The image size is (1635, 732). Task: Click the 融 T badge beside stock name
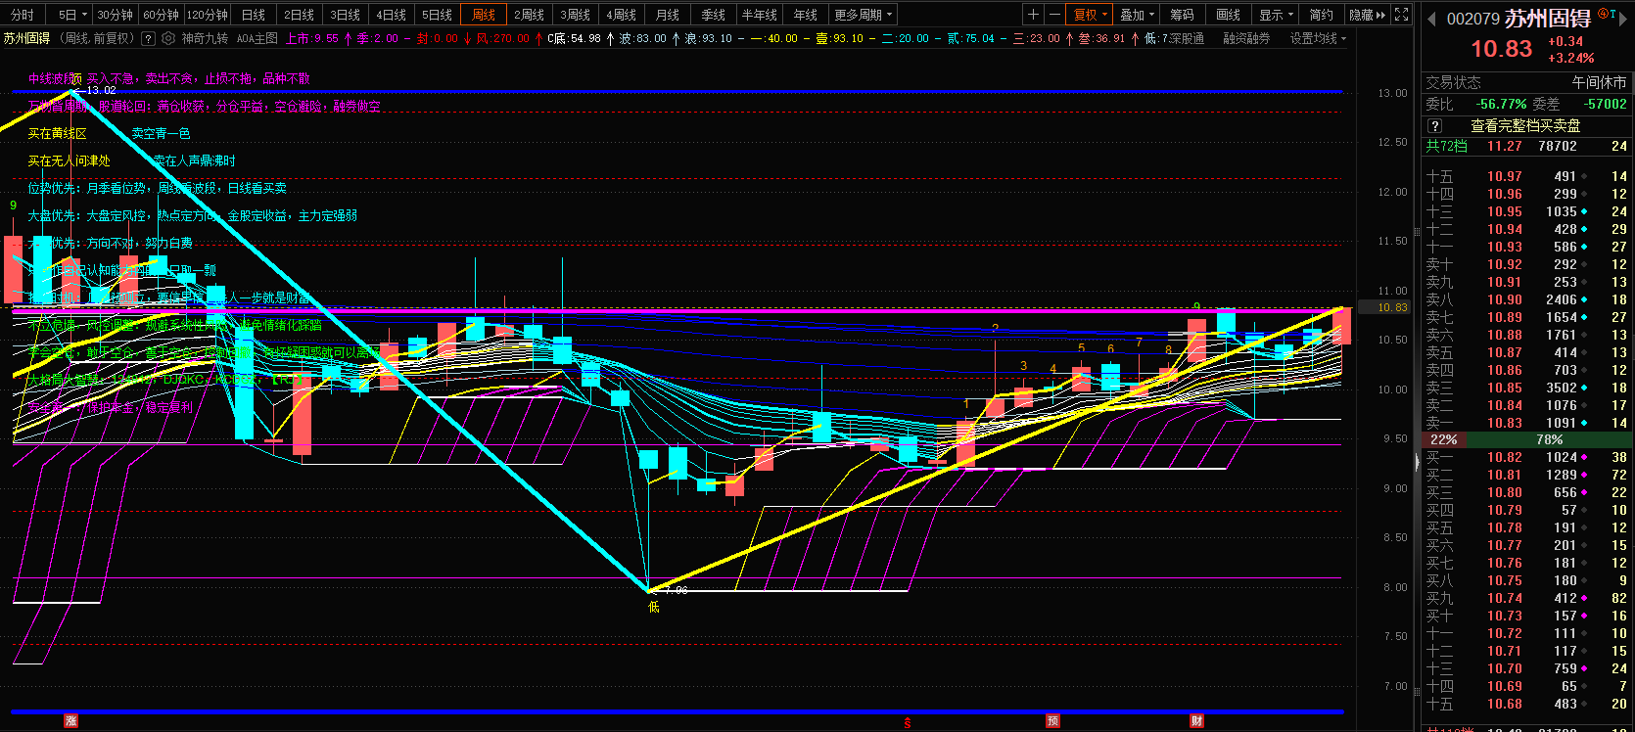[1607, 13]
